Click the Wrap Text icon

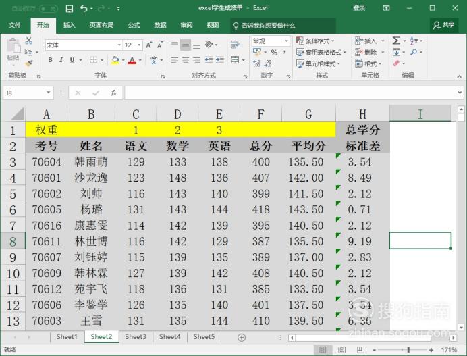[235, 45]
